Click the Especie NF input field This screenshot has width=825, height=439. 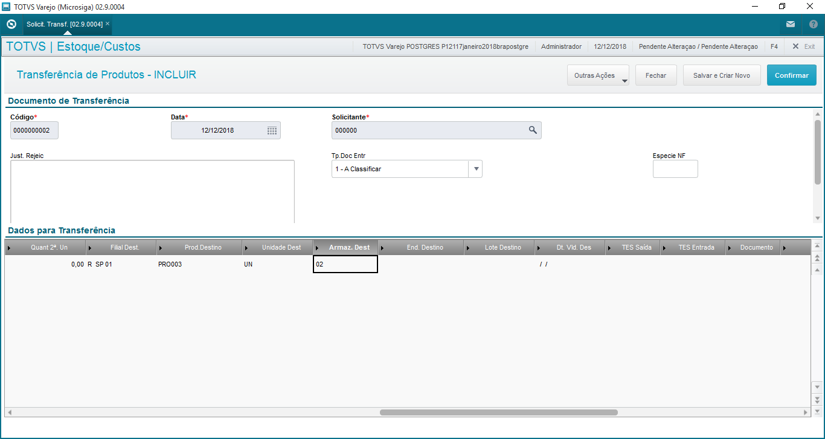click(675, 169)
